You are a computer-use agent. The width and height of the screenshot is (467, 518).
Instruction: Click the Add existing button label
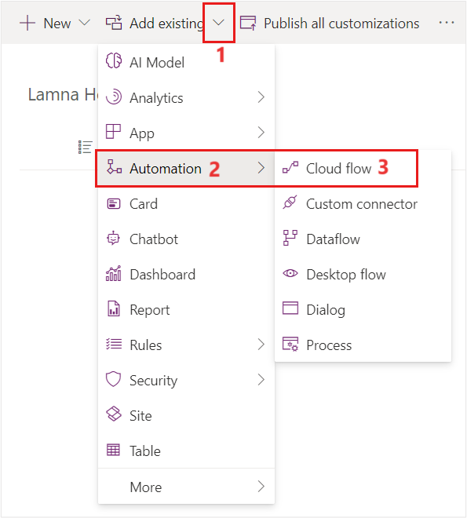pyautogui.click(x=166, y=24)
